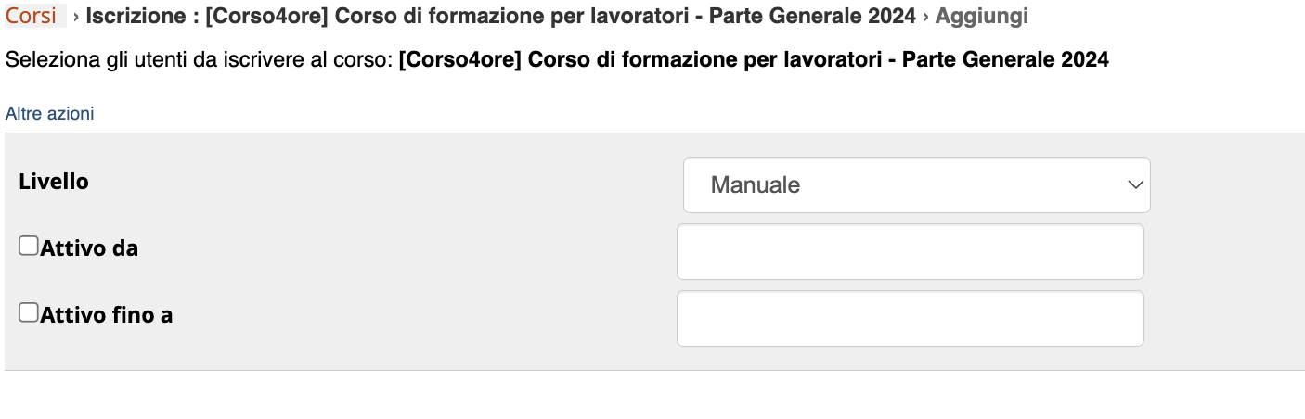
Task: Enable the Attivo da checkbox
Action: click(x=29, y=246)
